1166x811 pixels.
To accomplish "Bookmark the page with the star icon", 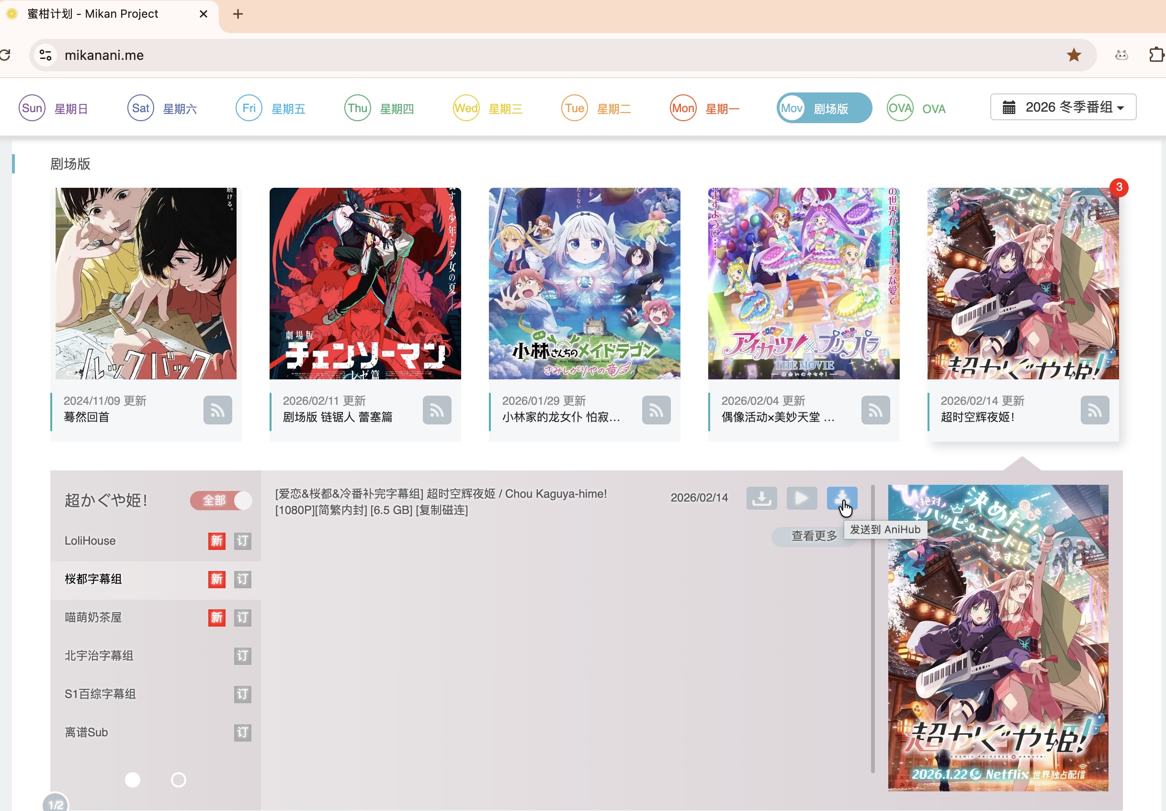I will click(x=1074, y=55).
